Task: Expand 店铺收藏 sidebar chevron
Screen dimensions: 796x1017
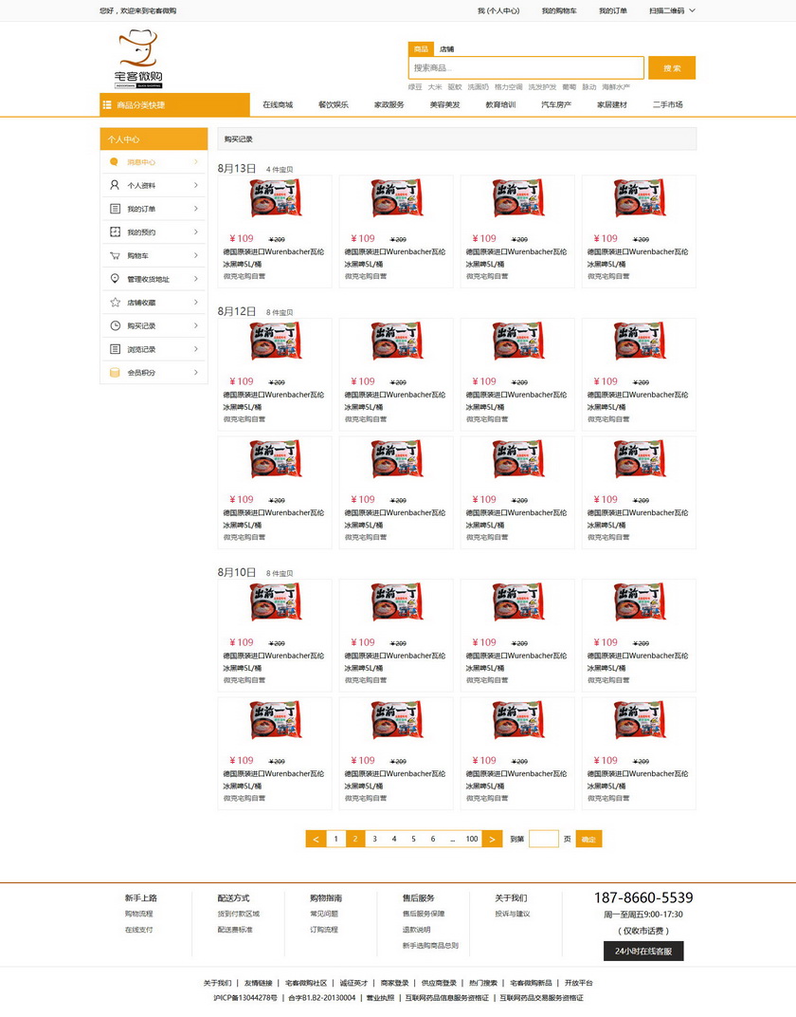Action: tap(195, 302)
